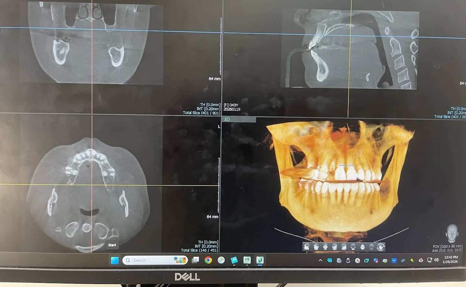The height and width of the screenshot is (287, 466).
Task: Open the Word icon in the system tray
Action: coord(394,260)
